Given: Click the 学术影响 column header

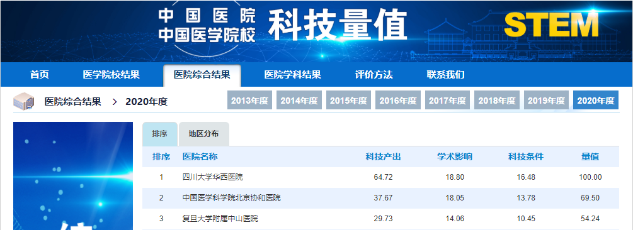Looking at the screenshot, I should tap(455, 156).
